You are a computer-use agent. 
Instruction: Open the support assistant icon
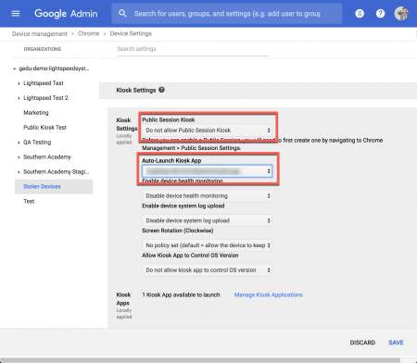point(360,14)
